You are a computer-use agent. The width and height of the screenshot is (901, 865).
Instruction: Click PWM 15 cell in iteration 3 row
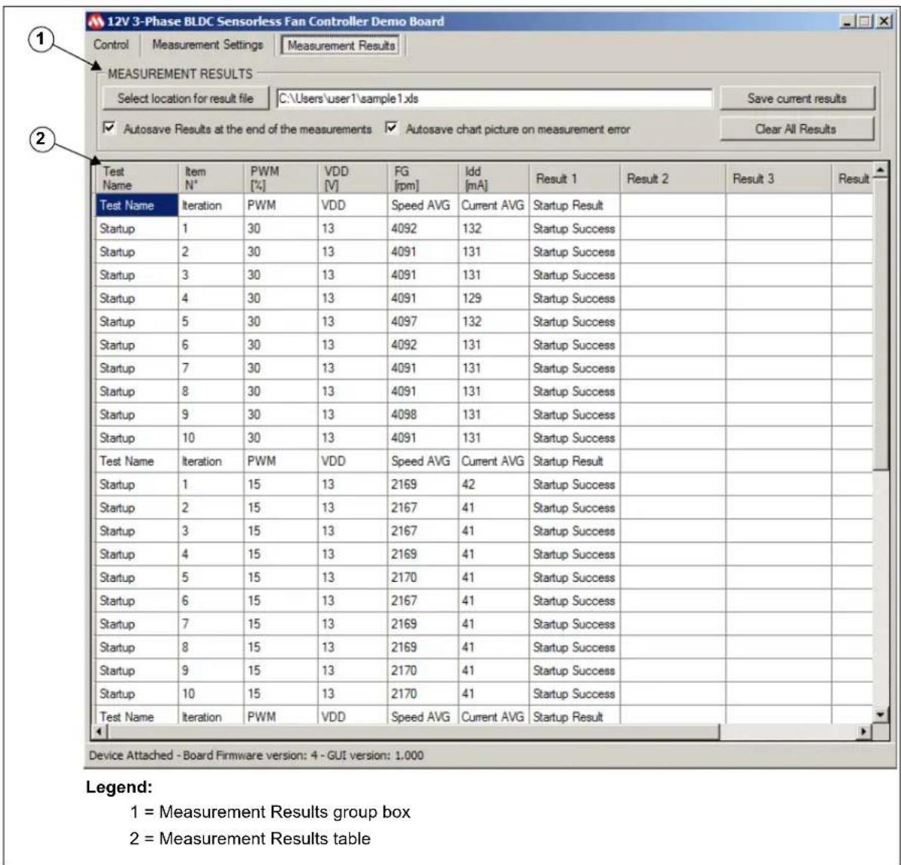280,531
